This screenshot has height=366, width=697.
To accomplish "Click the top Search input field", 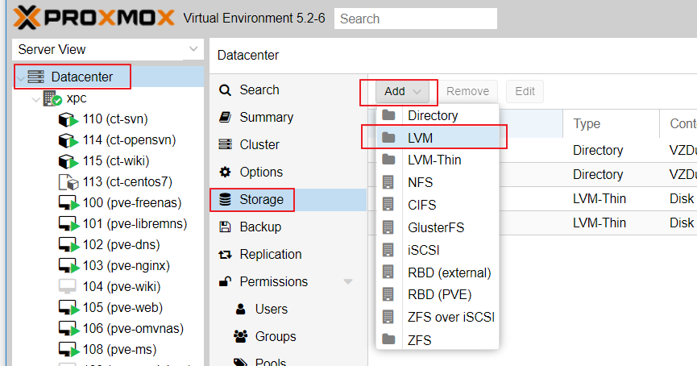I will click(416, 19).
